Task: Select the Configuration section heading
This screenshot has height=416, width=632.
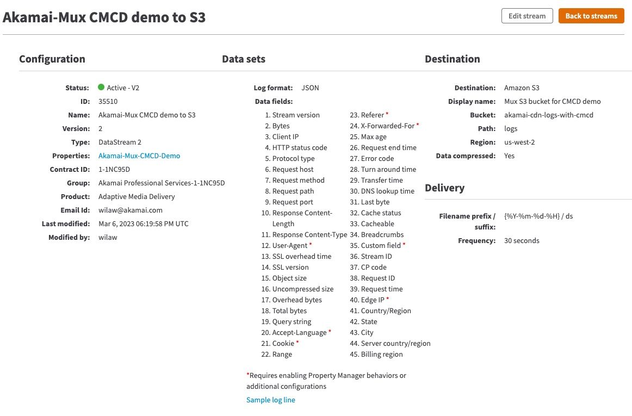Action: (52, 59)
